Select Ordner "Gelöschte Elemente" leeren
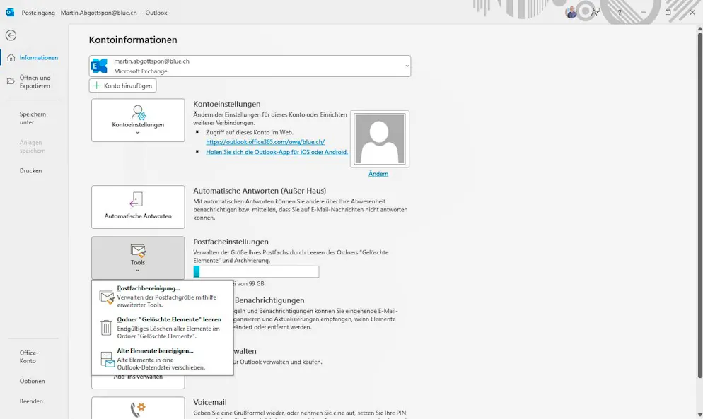The image size is (703, 419). (162, 328)
